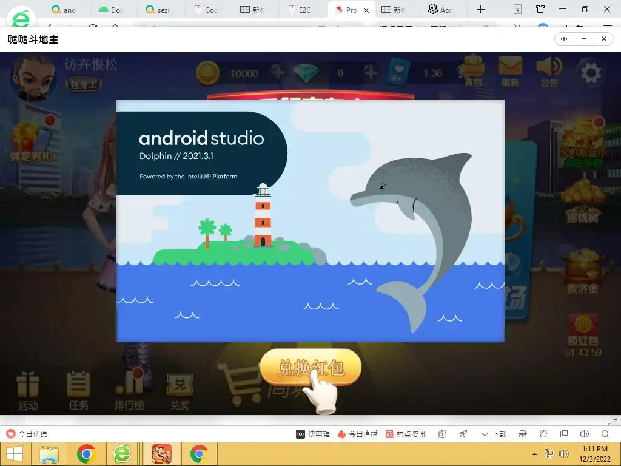The height and width of the screenshot is (466, 621).
Task: Click the scrollbar down arrow
Action: tap(616, 420)
